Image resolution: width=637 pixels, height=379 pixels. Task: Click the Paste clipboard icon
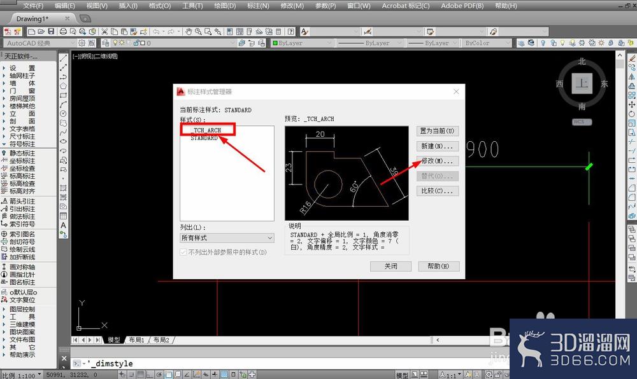point(124,32)
